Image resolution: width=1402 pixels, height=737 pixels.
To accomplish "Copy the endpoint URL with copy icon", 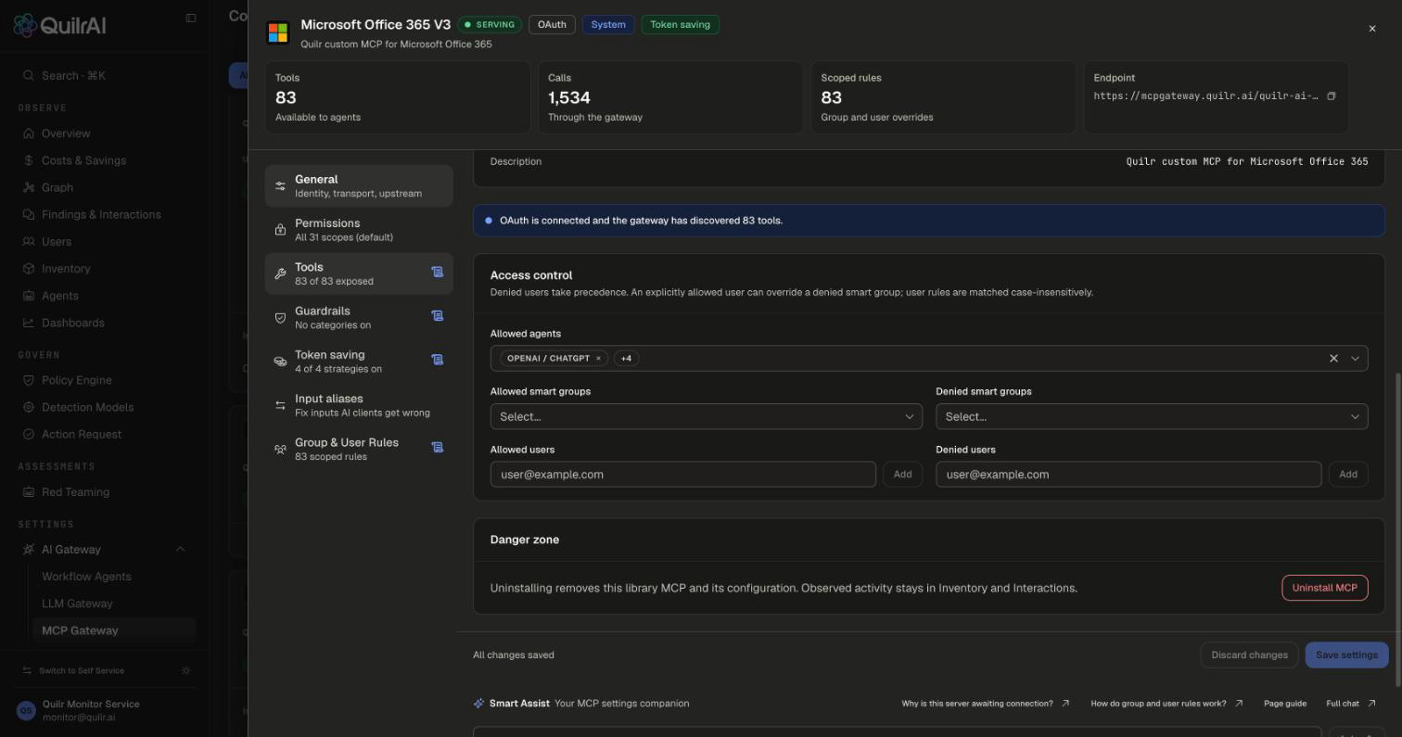I will (x=1331, y=96).
